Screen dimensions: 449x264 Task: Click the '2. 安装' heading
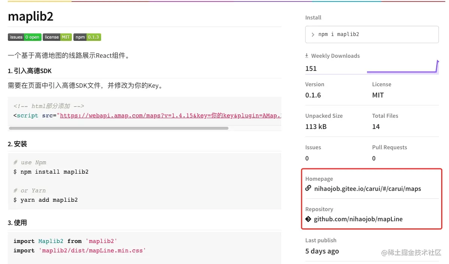click(17, 144)
